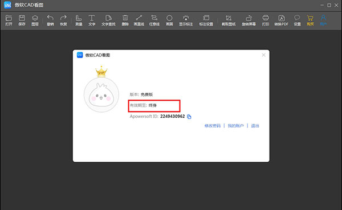Select the 截取图纸 crop drawing tool
The image size is (342, 210).
coord(229,20)
